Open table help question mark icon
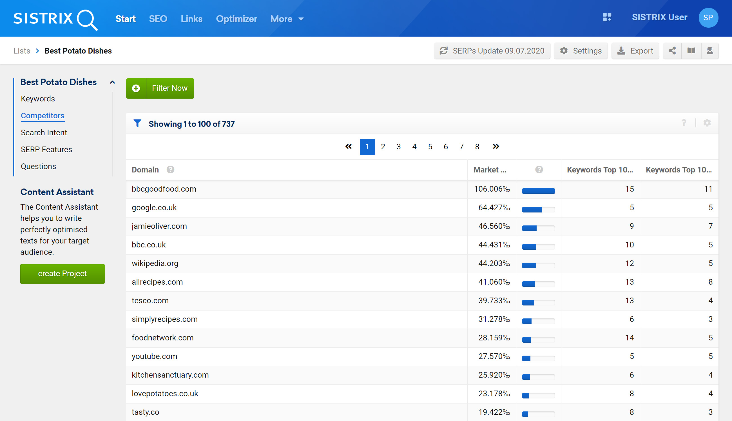 (x=684, y=123)
